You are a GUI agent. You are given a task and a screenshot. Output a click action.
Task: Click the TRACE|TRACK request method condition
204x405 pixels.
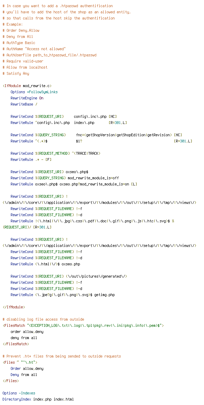(55, 153)
